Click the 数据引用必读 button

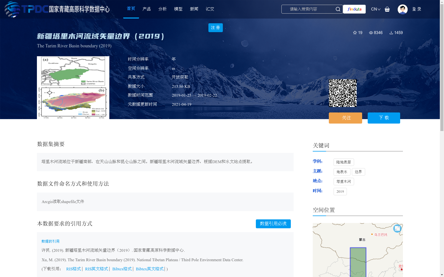pyautogui.click(x=273, y=224)
